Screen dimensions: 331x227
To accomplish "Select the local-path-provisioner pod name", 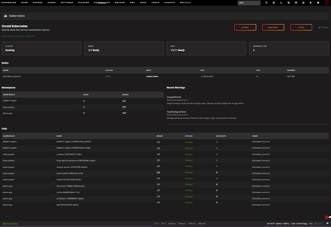I will point(76,161).
